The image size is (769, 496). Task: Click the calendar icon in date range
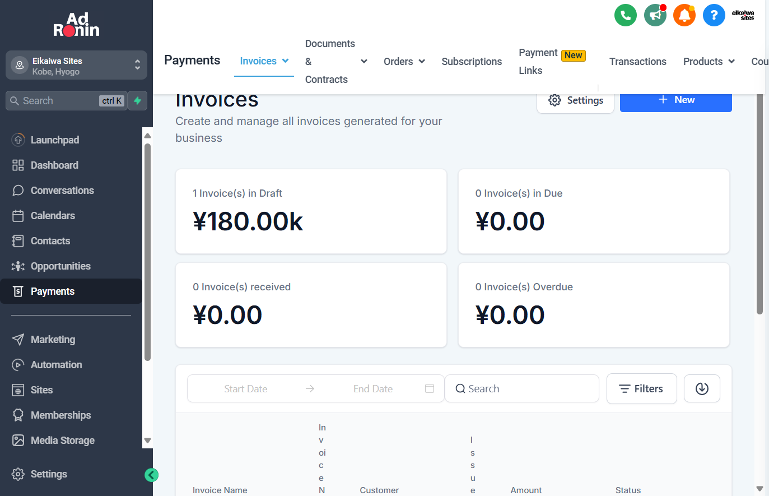430,388
